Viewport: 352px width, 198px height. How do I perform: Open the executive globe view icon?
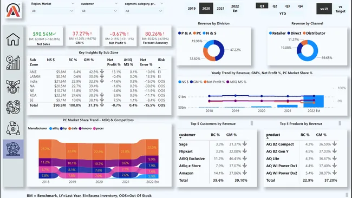click(13, 149)
